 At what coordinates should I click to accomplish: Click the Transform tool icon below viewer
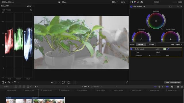coord(3,82)
